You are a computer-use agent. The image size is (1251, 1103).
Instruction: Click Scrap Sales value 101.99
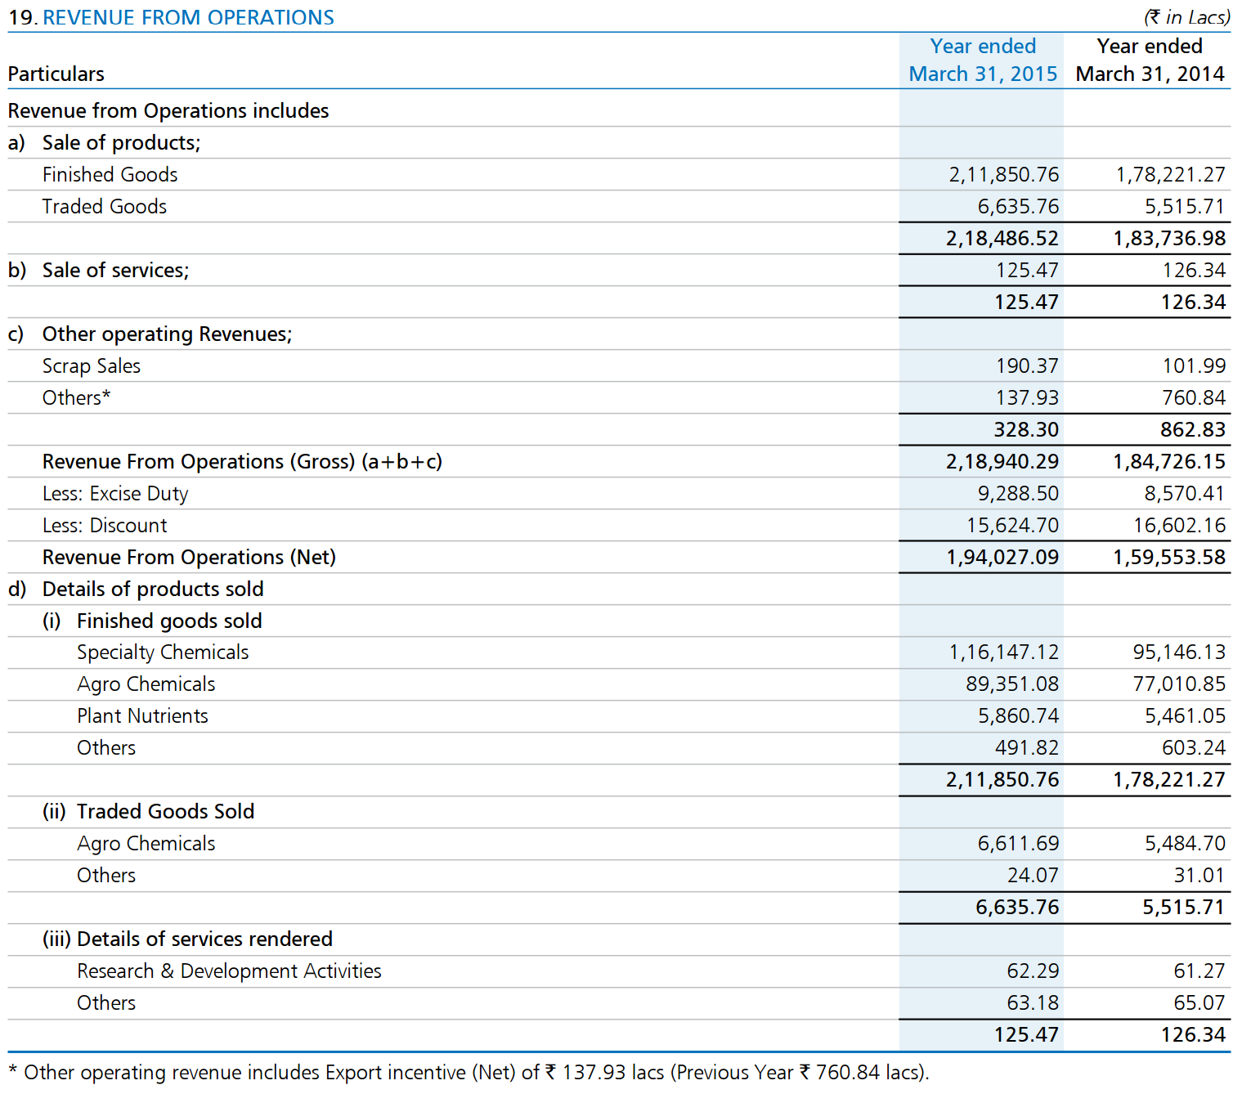click(1194, 365)
